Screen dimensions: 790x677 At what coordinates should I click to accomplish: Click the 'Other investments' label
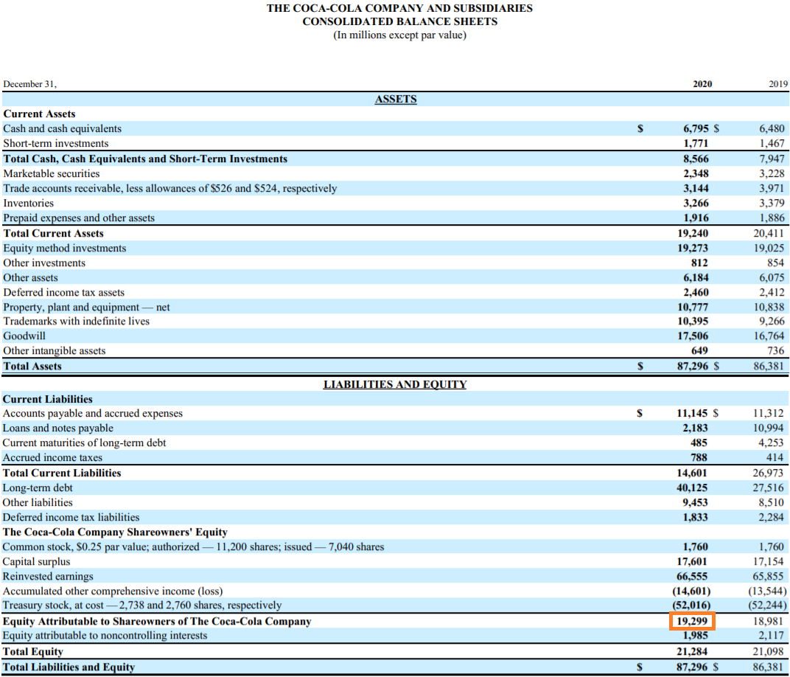tap(44, 263)
